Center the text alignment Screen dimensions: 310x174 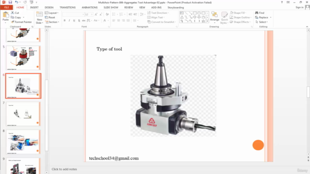(x=119, y=20)
